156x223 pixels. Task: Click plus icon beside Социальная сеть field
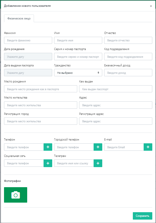tap(48, 163)
